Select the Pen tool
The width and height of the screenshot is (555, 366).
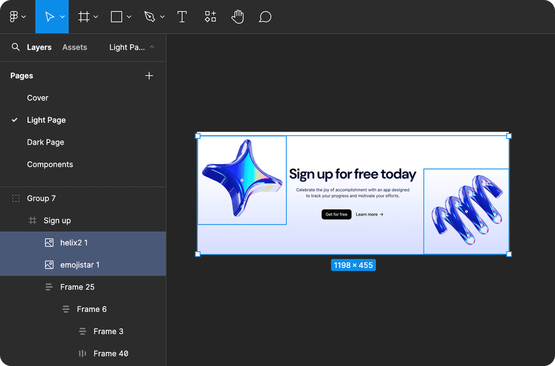[151, 16]
